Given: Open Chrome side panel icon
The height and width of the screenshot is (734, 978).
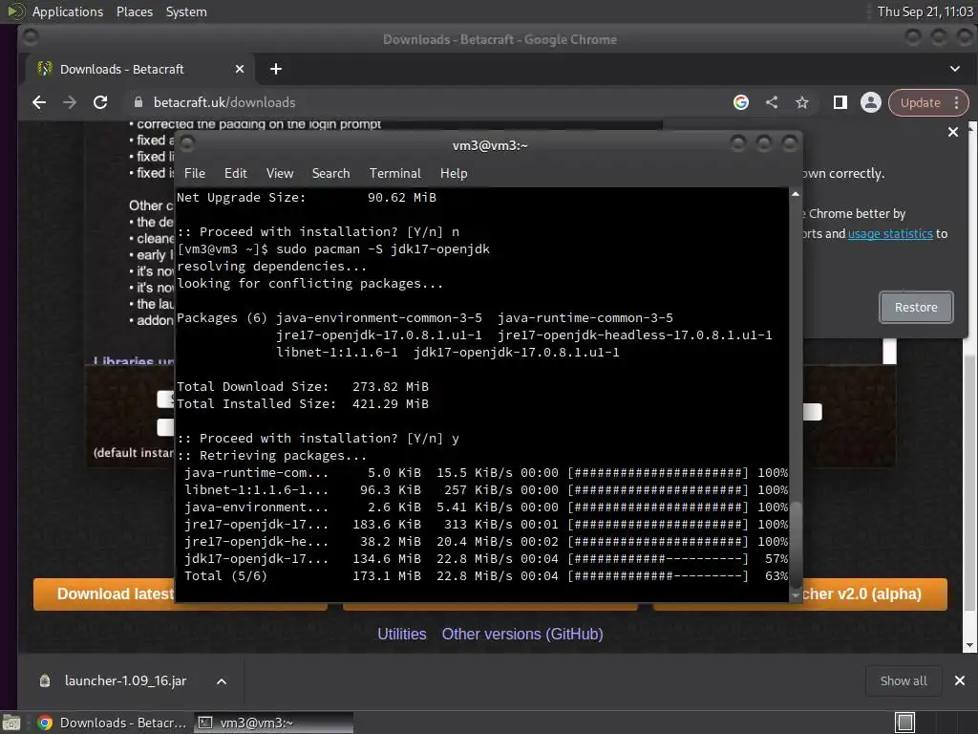Looking at the screenshot, I should pyautogui.click(x=840, y=102).
